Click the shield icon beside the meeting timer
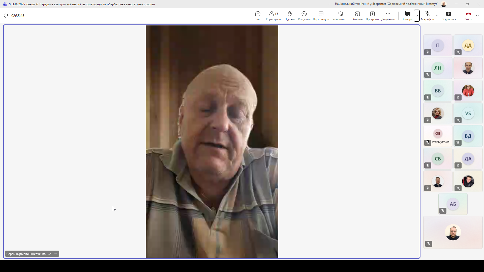The image size is (484, 272). tap(6, 15)
